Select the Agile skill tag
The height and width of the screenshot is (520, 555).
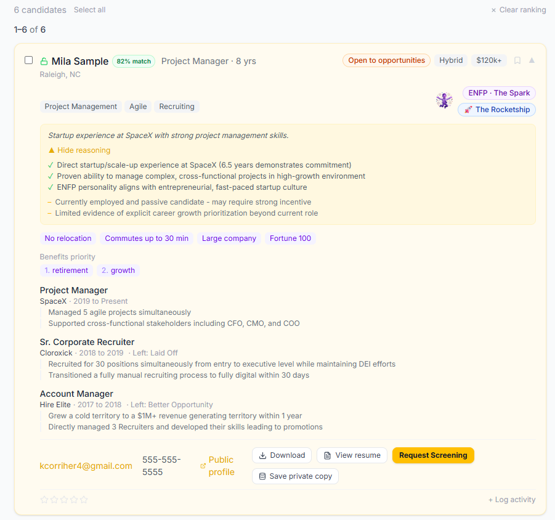pyautogui.click(x=138, y=107)
